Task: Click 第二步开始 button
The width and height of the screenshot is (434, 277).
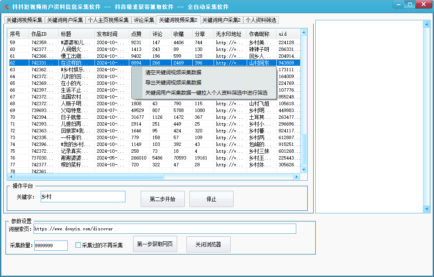Action: coord(162,199)
